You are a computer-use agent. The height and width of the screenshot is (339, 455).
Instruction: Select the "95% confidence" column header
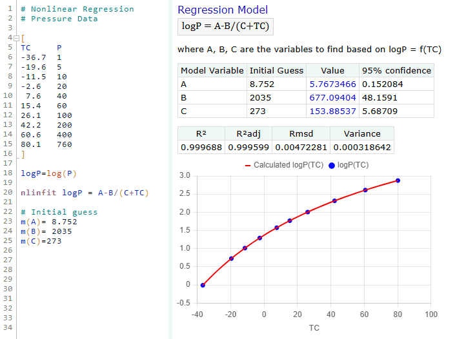[x=396, y=70]
